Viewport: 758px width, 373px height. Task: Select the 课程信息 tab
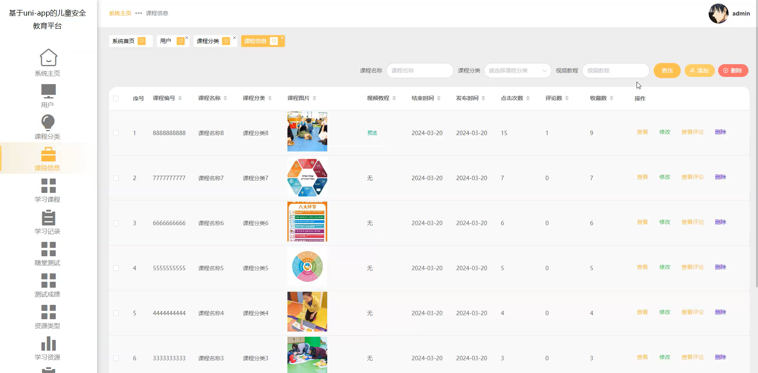point(263,41)
